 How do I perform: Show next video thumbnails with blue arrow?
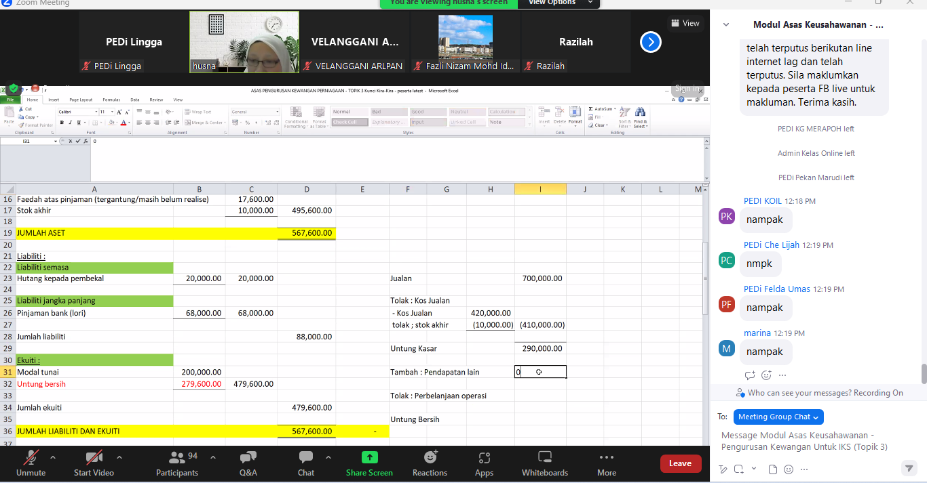point(650,42)
